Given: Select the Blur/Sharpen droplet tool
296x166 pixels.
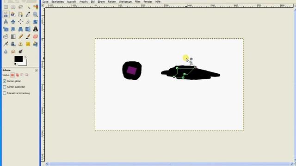Looking at the screenshot, I should [x=6, y=51].
